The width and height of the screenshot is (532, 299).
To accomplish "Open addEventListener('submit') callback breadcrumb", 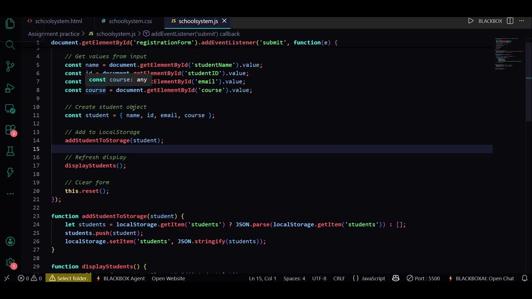I will [x=192, y=34].
